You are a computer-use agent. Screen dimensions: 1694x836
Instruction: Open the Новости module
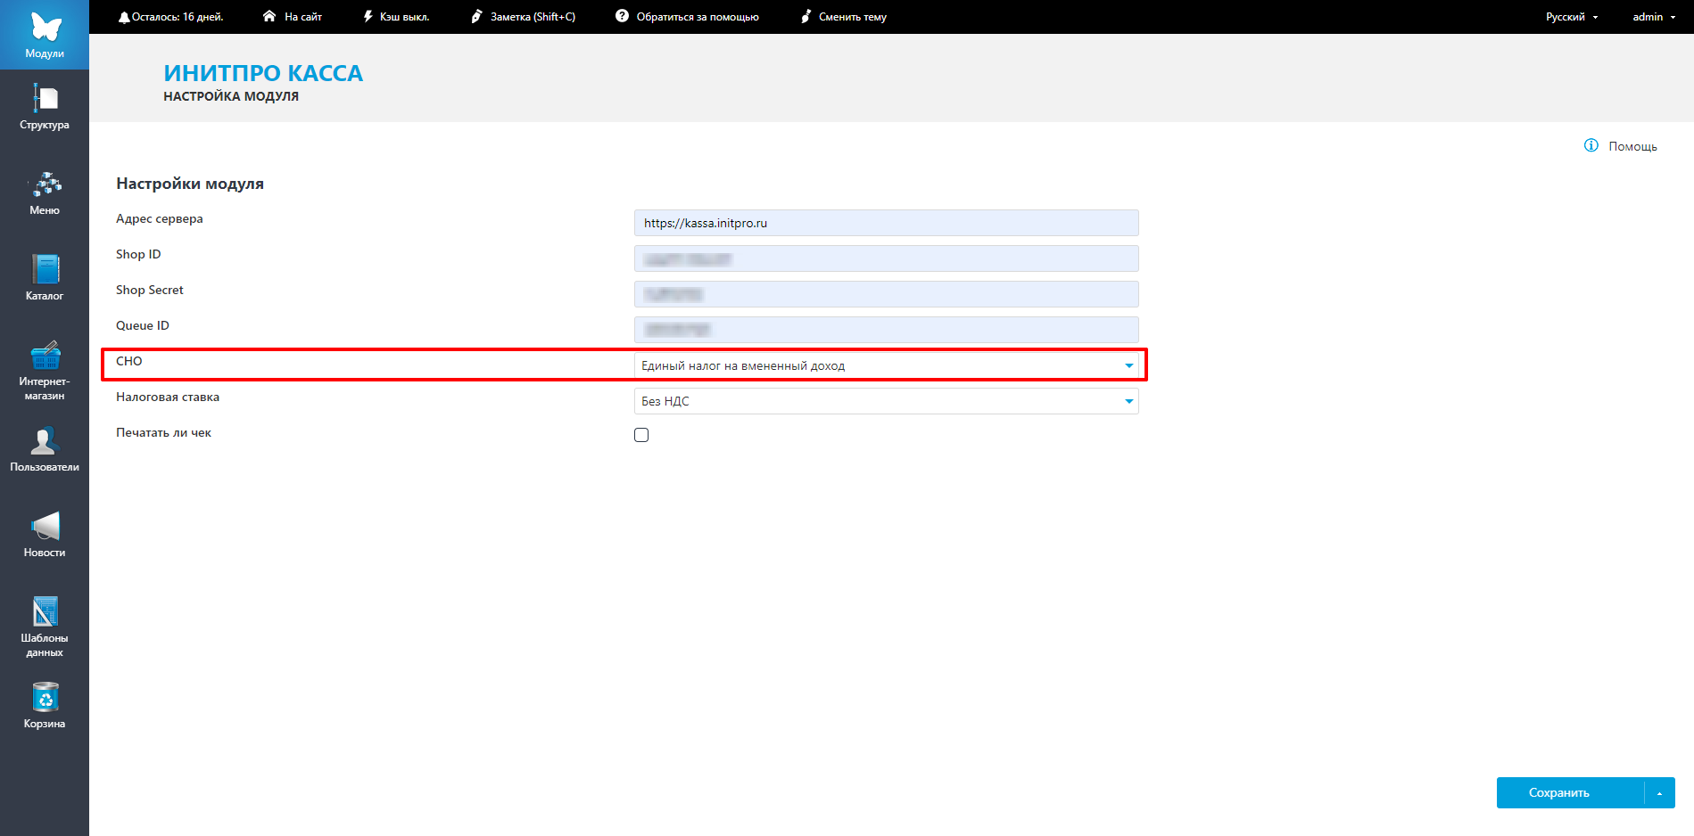tap(45, 535)
